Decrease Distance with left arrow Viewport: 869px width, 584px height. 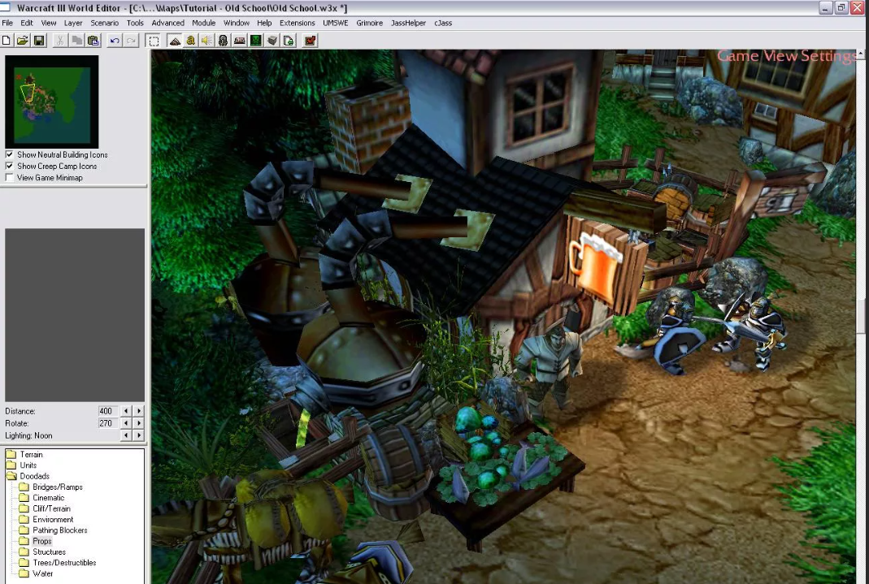[x=126, y=411]
